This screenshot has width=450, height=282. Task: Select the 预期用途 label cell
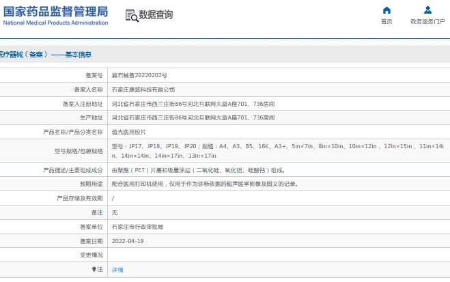[92, 184]
